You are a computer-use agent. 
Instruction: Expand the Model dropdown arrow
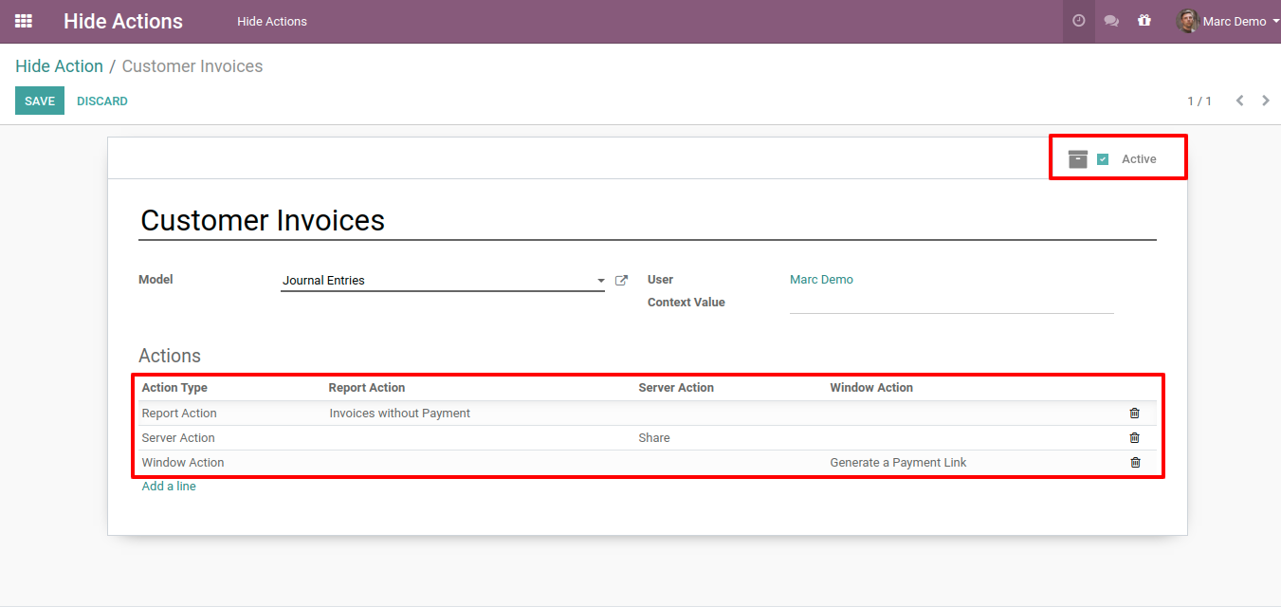[601, 281]
